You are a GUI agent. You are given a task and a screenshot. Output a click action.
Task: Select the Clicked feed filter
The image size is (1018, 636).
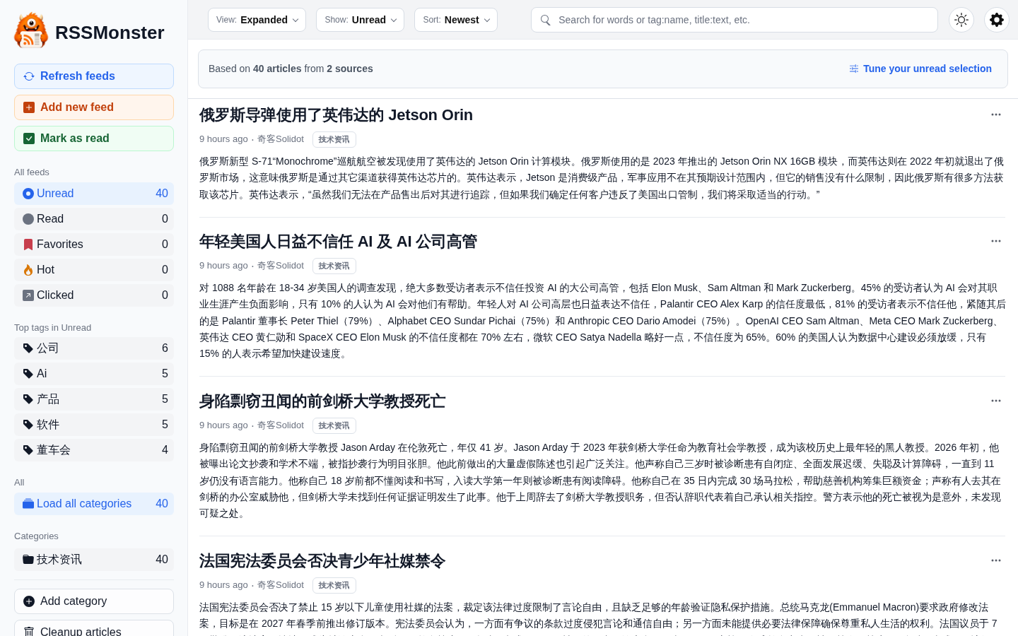click(x=94, y=295)
